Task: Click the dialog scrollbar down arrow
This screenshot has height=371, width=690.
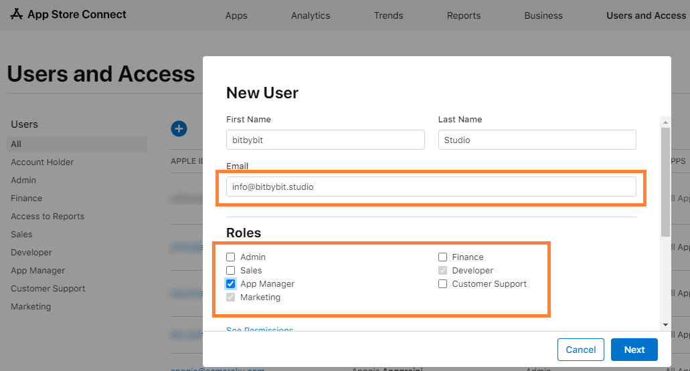Action: click(665, 324)
